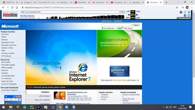This screenshot has height=110, width=195.
Task: Share capture on Twitter
Action: pyautogui.click(x=189, y=16)
